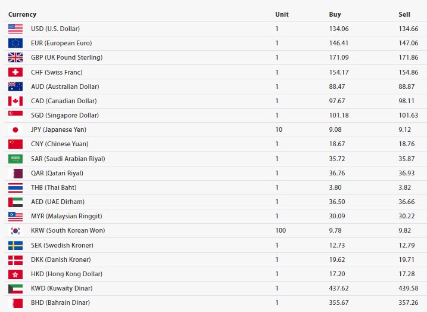Click the Canadian maple leaf flag
This screenshot has width=427, height=312.
point(15,101)
